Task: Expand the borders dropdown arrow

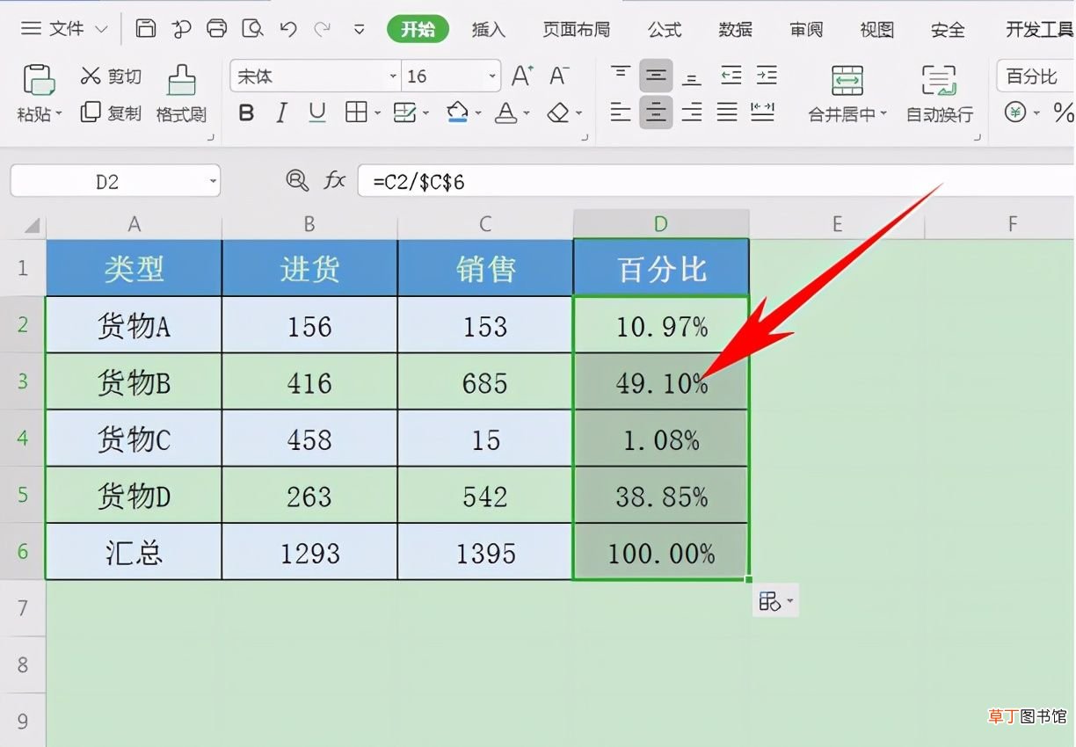Action: pyautogui.click(x=378, y=113)
